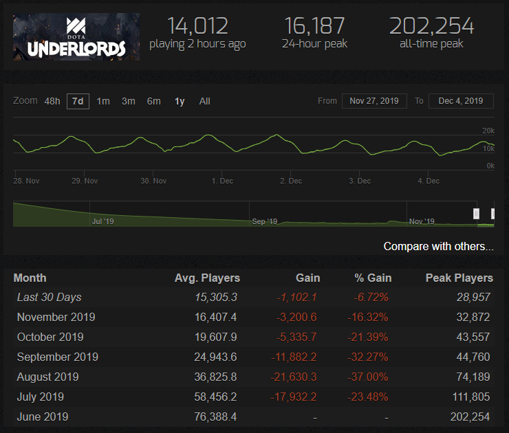Select the Peak Players column header
509x433 pixels.
459,278
